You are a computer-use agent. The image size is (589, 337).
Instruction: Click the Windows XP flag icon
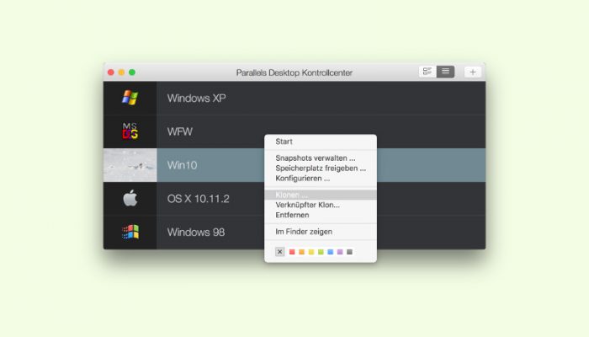(130, 98)
